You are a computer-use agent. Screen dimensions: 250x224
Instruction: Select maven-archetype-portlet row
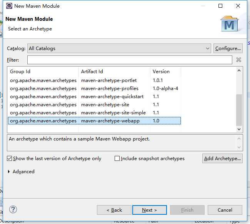click(94, 80)
